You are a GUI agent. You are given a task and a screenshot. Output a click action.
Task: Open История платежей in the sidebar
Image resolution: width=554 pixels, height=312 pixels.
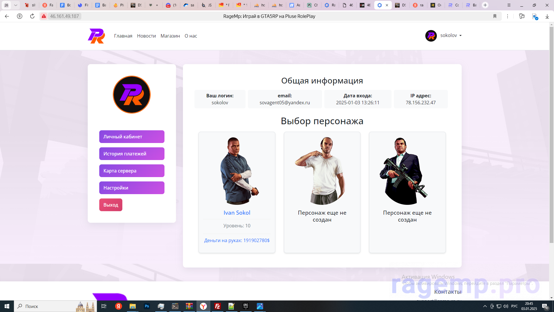pos(132,154)
